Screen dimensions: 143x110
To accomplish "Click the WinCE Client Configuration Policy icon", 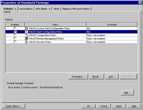I will tap(27, 32).
